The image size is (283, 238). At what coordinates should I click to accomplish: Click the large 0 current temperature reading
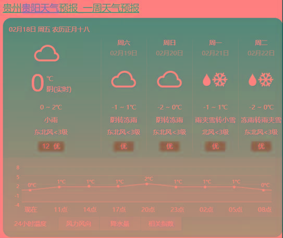pyautogui.click(x=38, y=83)
